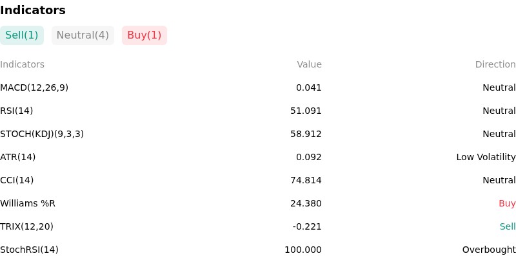
Task: Click the Value column header
Action: pyautogui.click(x=309, y=64)
